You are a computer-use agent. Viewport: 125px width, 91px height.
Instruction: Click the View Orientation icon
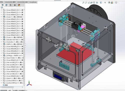click(97, 2)
